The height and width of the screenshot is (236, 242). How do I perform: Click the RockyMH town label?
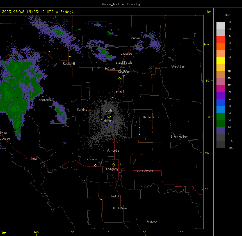[x=69, y=64]
